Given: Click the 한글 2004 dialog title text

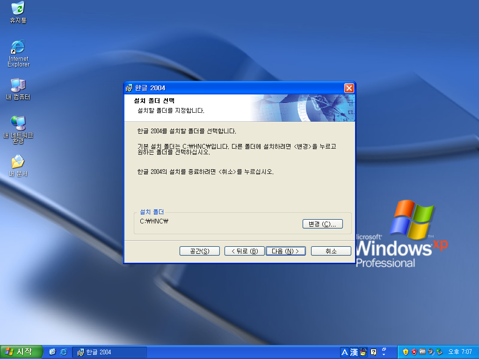Looking at the screenshot, I should pyautogui.click(x=150, y=88).
